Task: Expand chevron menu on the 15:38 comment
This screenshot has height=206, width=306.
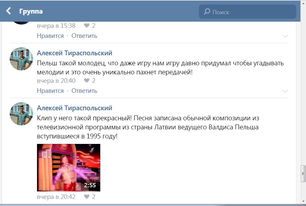Action: click(x=285, y=36)
